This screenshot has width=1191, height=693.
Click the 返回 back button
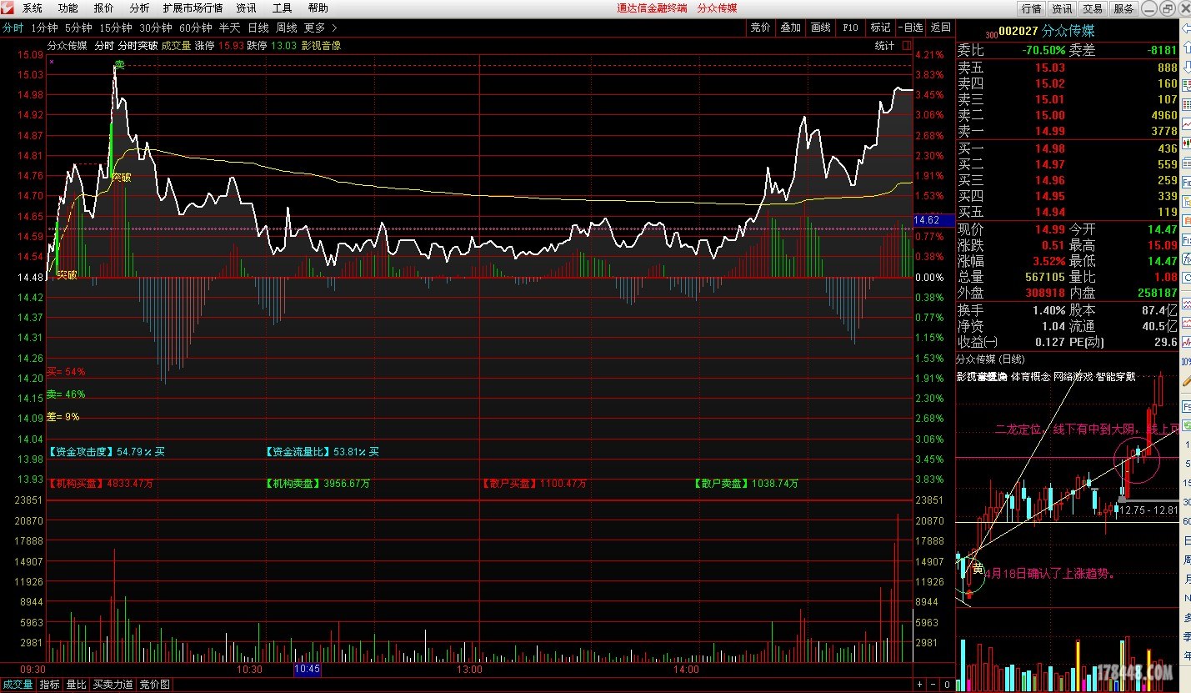pos(941,28)
